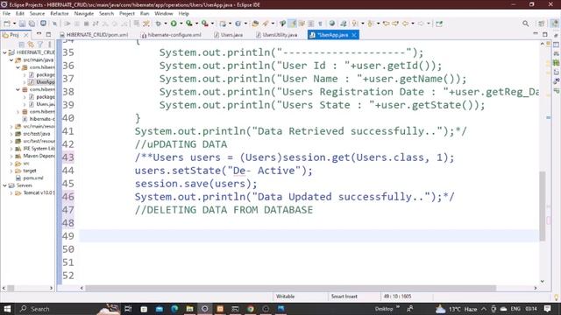Toggle Link with Editor in Project Explorer
The height and width of the screenshot is (315, 561).
tap(31, 45)
